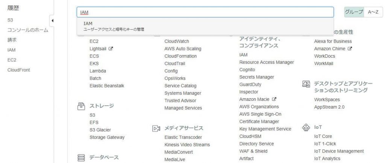This screenshot has height=163, width=385.
Task: Open Cognito service
Action: pos(247,69)
